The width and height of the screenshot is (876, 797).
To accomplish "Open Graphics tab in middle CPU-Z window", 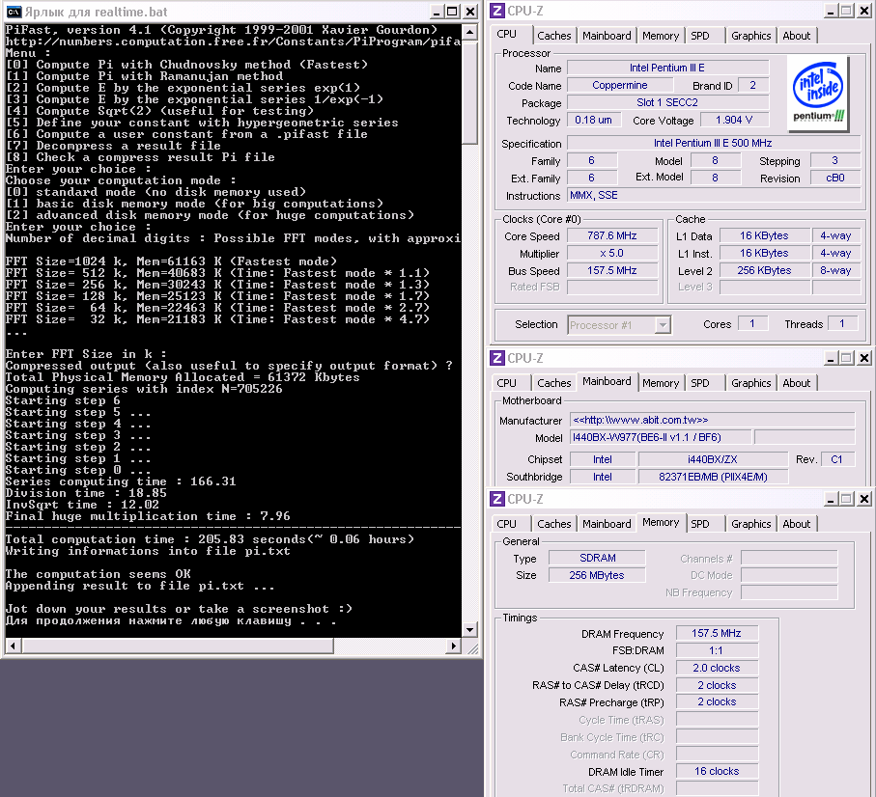I will pyautogui.click(x=750, y=383).
